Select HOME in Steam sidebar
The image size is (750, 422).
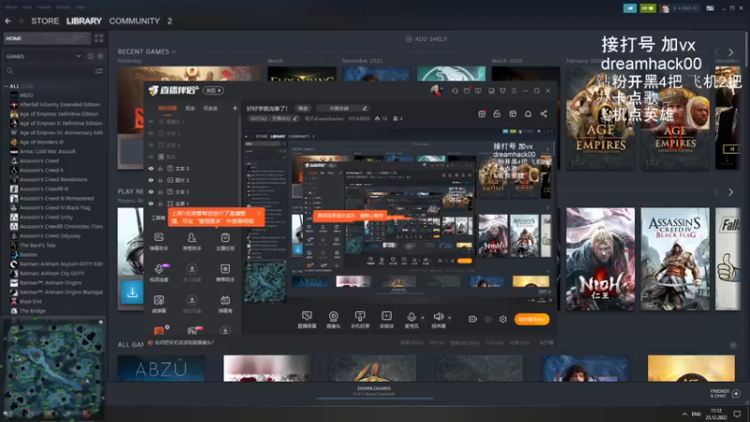pos(47,38)
